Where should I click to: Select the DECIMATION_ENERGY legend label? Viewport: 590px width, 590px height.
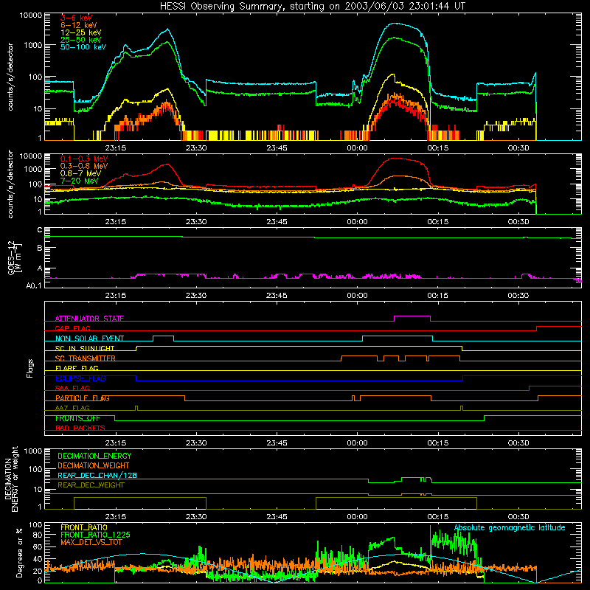94,456
